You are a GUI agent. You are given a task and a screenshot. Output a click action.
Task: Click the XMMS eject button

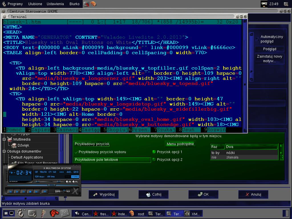point(45,191)
